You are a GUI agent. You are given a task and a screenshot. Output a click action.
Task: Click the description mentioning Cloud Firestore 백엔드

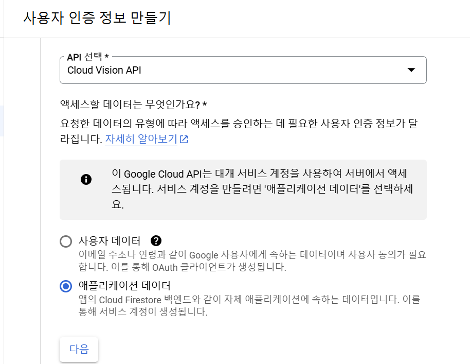[249, 305]
